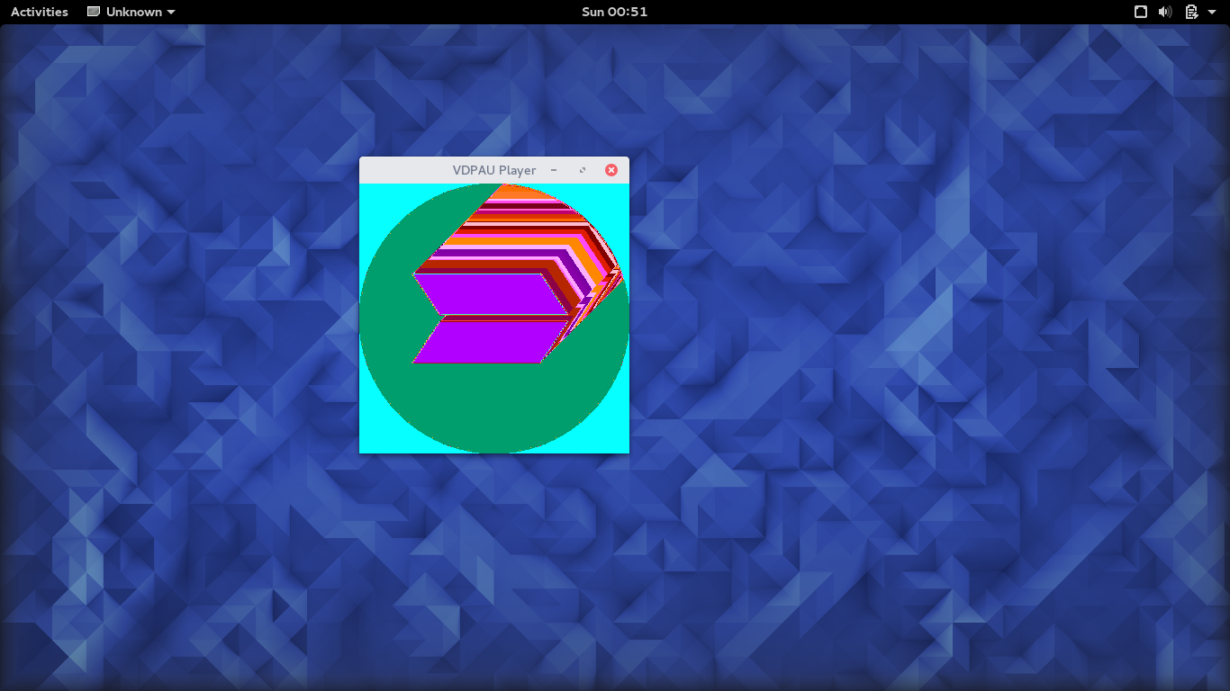
Task: Maximize the VDPAU Player window
Action: point(583,170)
